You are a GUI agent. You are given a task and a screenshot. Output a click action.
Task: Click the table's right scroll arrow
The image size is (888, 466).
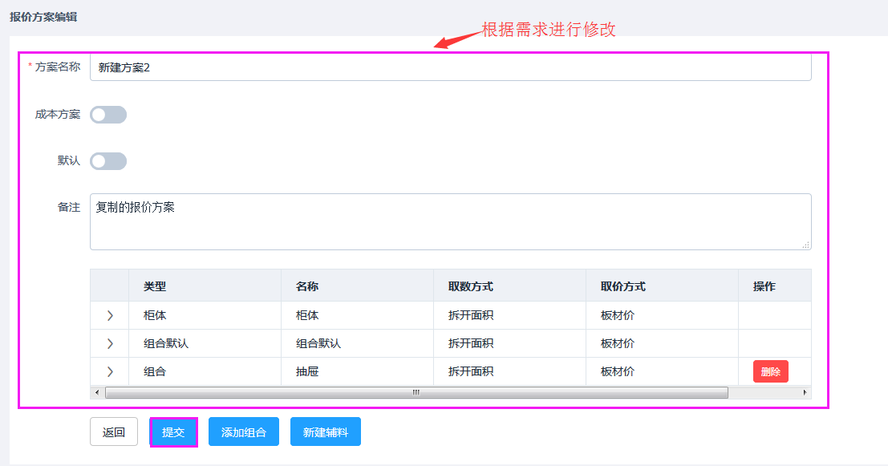click(805, 393)
